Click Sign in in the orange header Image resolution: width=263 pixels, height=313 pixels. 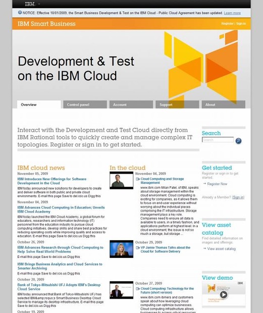241,24
